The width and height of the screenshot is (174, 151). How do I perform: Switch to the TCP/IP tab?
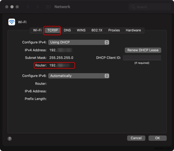[x=53, y=30]
